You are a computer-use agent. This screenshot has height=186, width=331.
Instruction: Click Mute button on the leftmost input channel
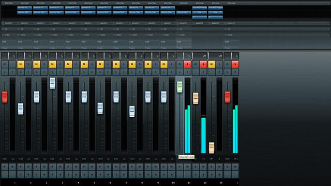pos(5,64)
